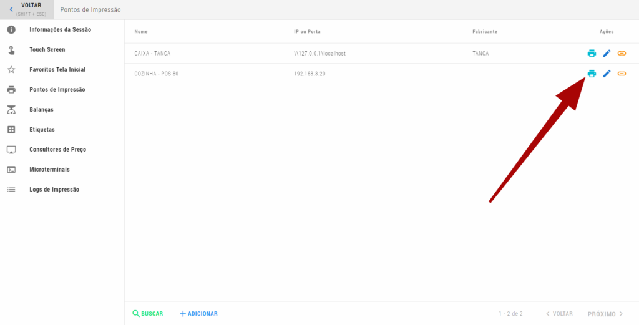Viewport: 639px width, 325px height.
Task: Click the Touch Screen hand icon
Action: click(11, 50)
